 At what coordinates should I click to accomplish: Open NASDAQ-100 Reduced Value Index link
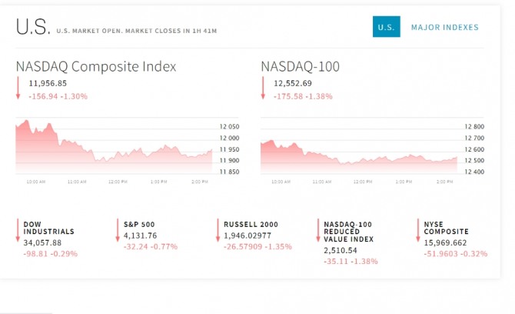tap(348, 232)
